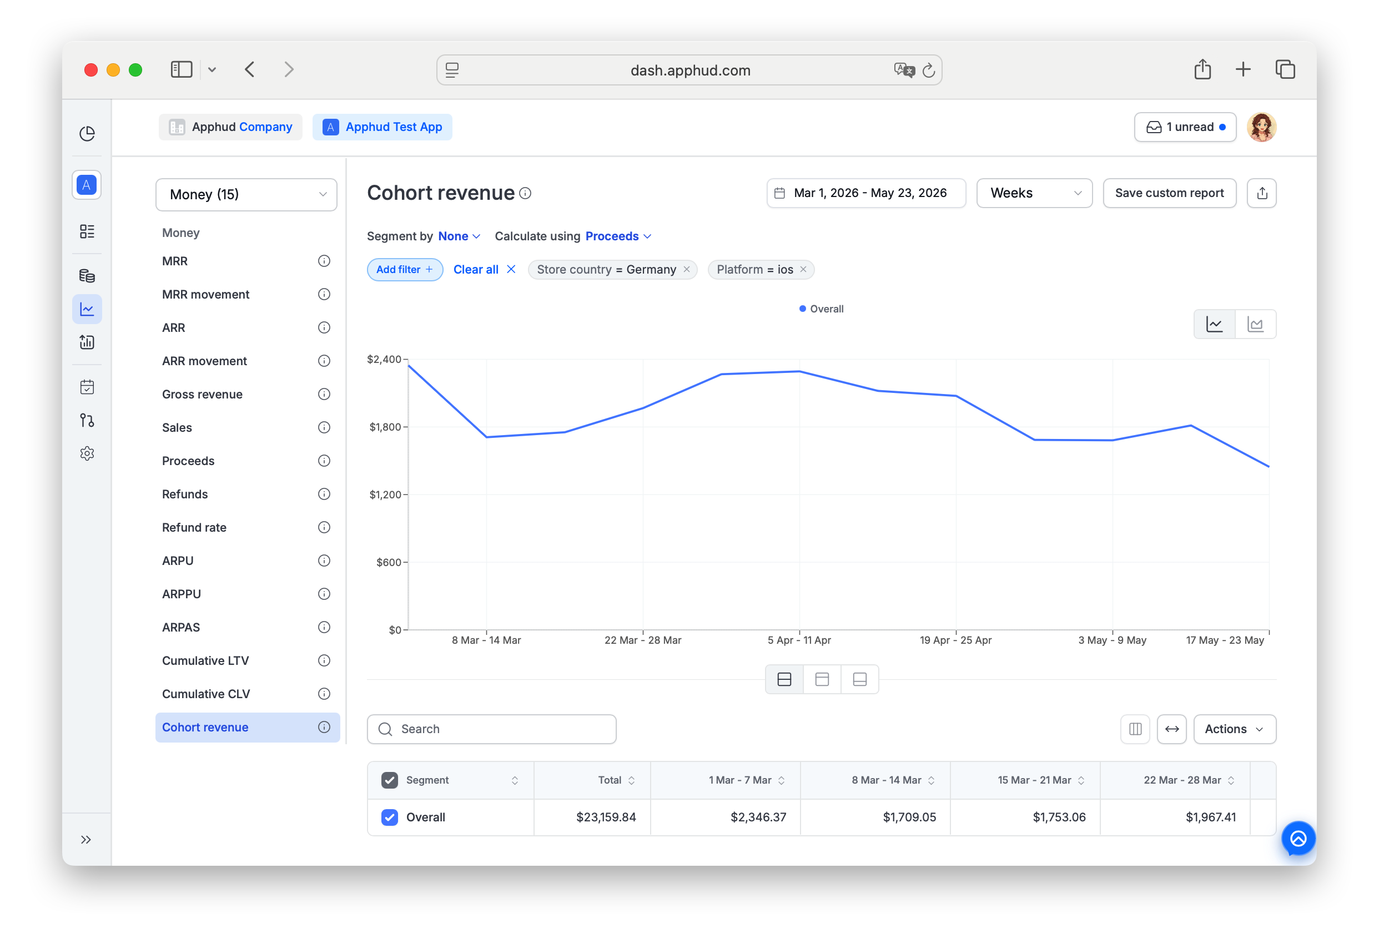This screenshot has height=949, width=1379.
Task: Click Clear all filters link
Action: pyautogui.click(x=485, y=270)
